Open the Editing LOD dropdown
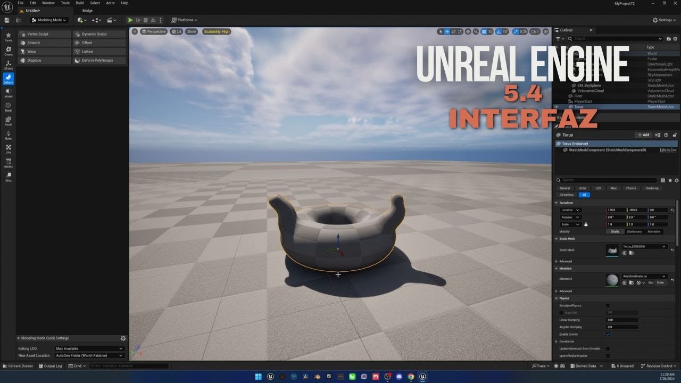This screenshot has width=681, height=383. coord(89,348)
